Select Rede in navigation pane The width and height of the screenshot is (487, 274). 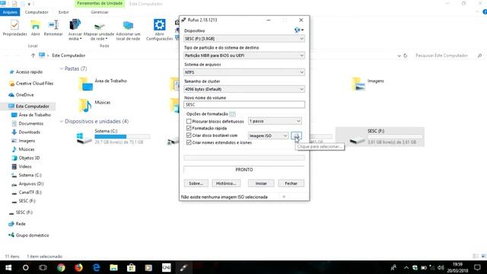(21, 224)
